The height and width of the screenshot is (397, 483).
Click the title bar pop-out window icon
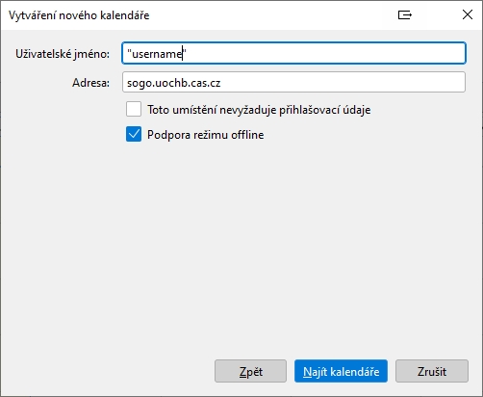405,14
